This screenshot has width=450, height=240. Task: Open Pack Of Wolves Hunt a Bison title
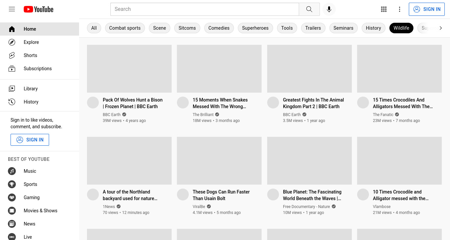[x=133, y=103]
